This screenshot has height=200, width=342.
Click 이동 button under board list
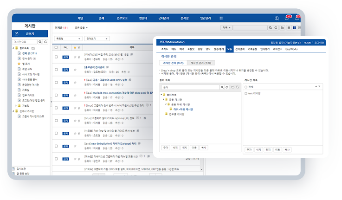[277, 150]
